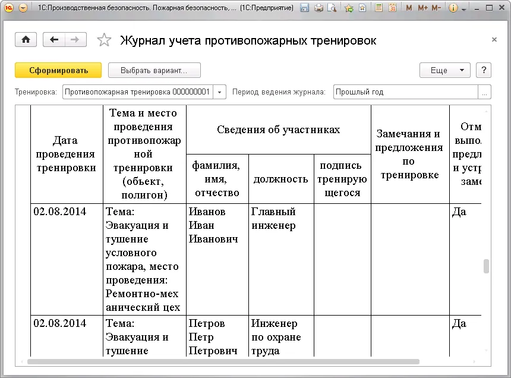Viewport: 511px width, 378px height.
Task: Click the Тренировка input field
Action: coord(137,92)
